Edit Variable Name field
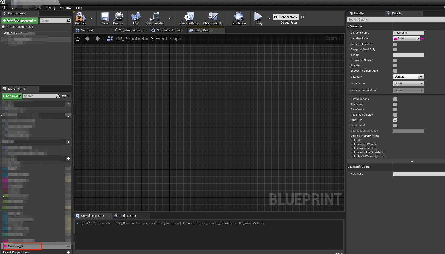Screen dimensions: 445x254 point(409,33)
